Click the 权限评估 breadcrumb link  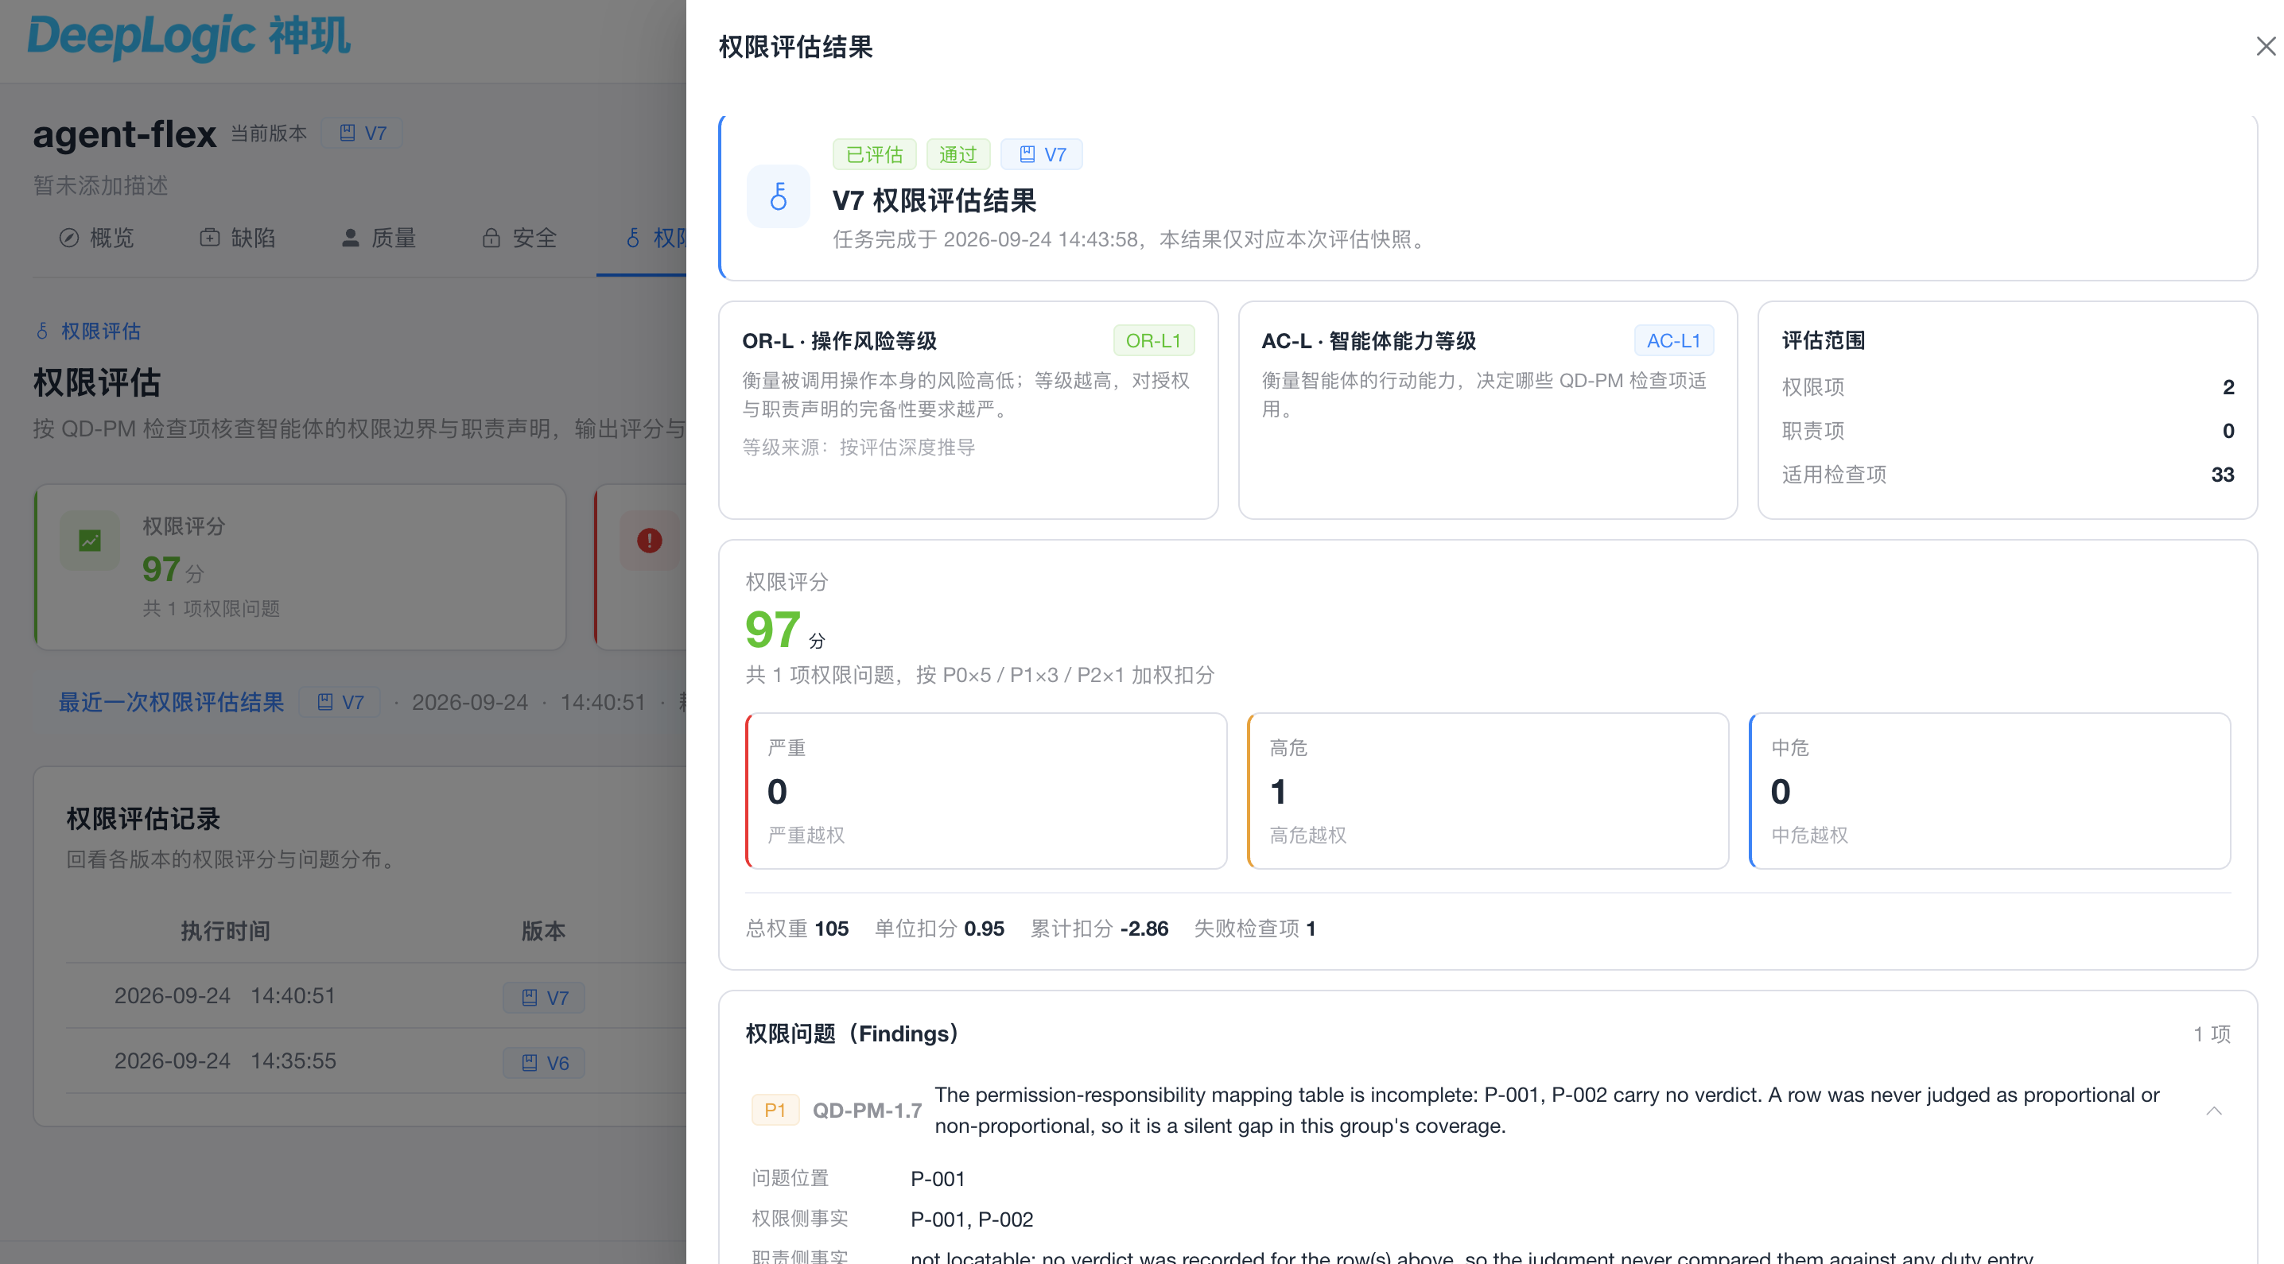tap(87, 331)
